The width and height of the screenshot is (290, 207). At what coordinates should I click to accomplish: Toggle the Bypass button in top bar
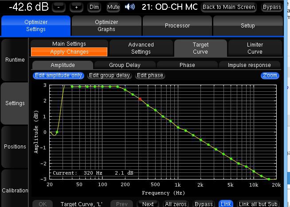pyautogui.click(x=272, y=7)
